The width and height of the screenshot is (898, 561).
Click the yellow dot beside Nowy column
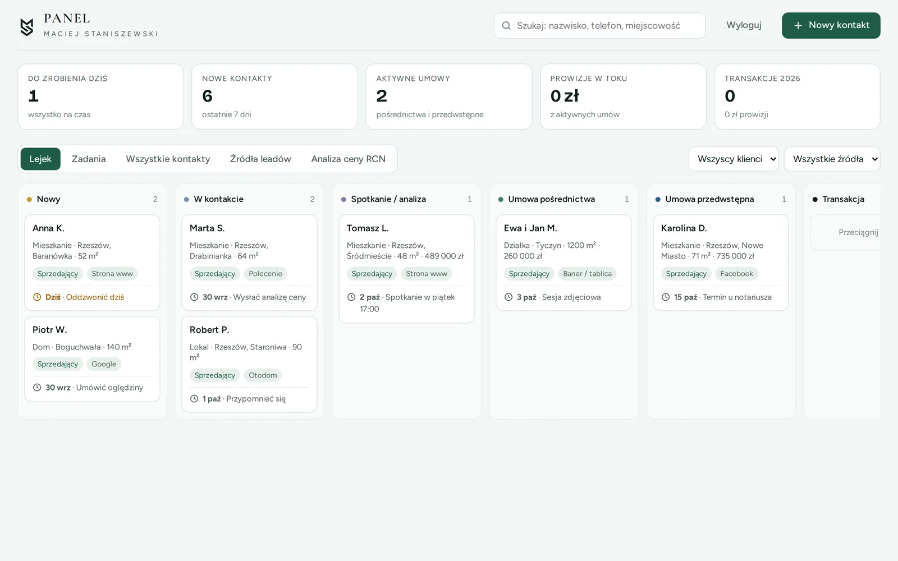[29, 199]
